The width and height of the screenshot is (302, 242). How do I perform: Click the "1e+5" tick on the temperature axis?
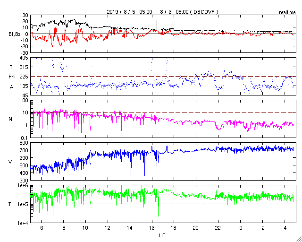23,204
